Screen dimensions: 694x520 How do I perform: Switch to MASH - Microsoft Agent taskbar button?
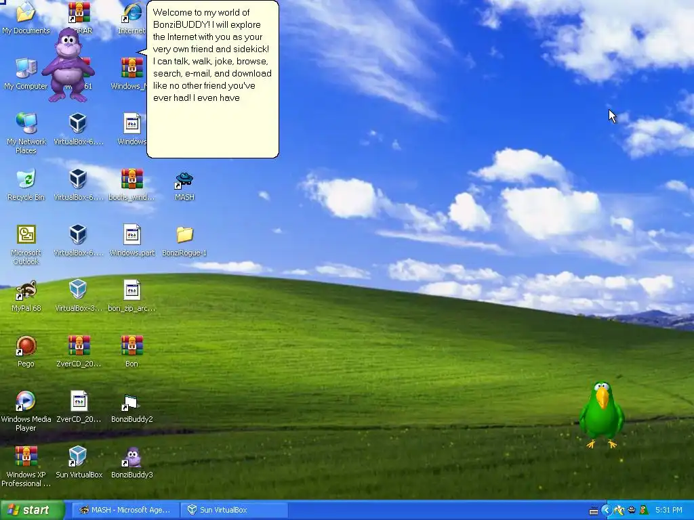tap(125, 510)
